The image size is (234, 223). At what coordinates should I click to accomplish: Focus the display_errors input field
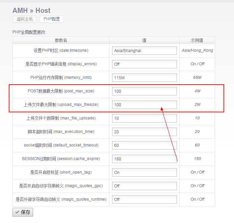point(145,64)
